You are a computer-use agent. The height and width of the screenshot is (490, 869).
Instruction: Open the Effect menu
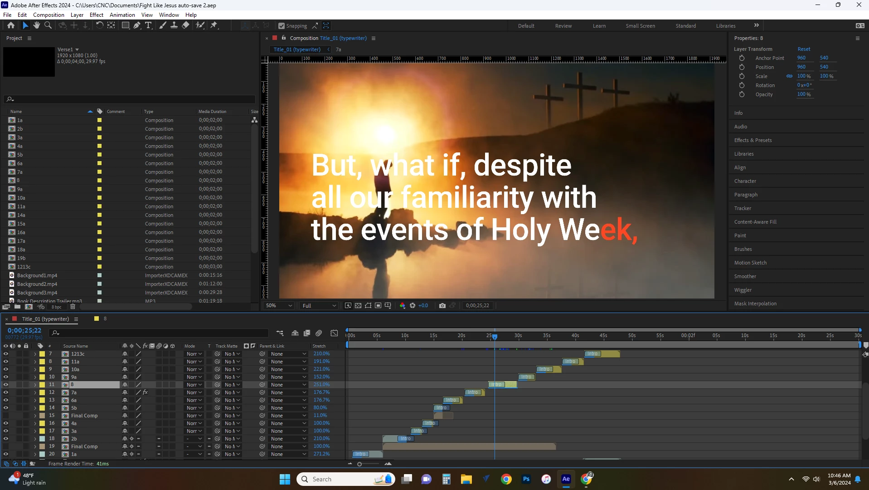[97, 15]
